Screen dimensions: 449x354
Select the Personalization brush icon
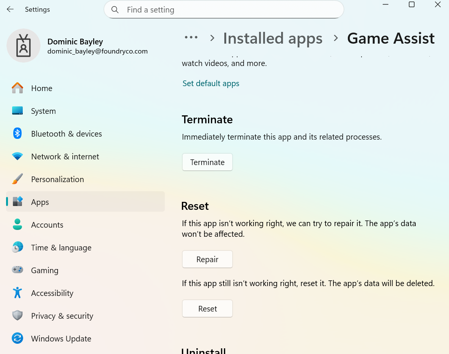coord(17,179)
